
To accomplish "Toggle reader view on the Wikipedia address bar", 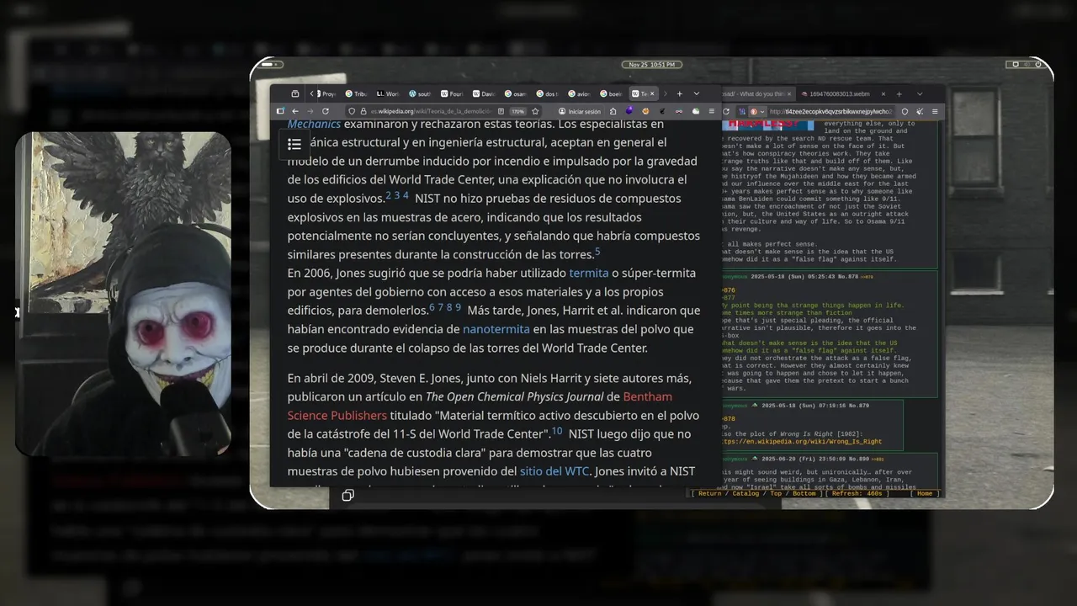I will point(501,111).
